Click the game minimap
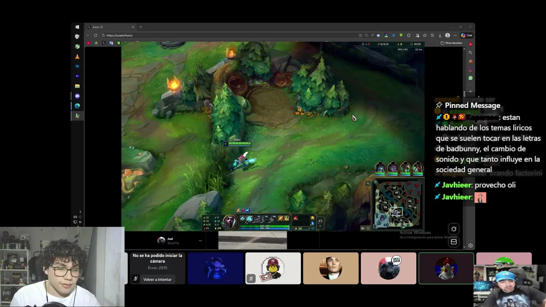The height and width of the screenshot is (307, 546). pyautogui.click(x=398, y=204)
